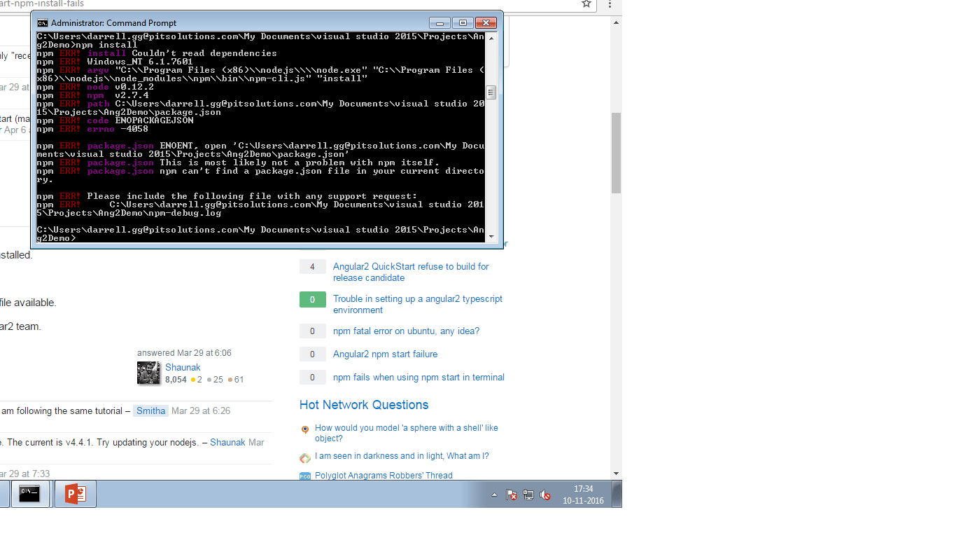Open 'How would you model a sphere' question
Image resolution: width=956 pixels, height=538 pixels.
407,433
